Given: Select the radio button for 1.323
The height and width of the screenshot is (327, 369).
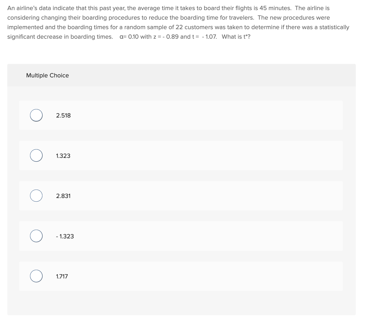Looking at the screenshot, I should [36, 155].
